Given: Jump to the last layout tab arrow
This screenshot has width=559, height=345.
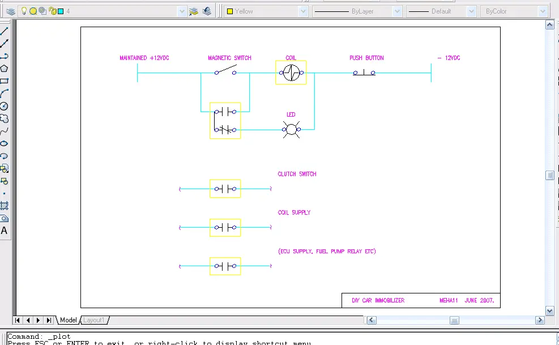Looking at the screenshot, I should (x=50, y=320).
